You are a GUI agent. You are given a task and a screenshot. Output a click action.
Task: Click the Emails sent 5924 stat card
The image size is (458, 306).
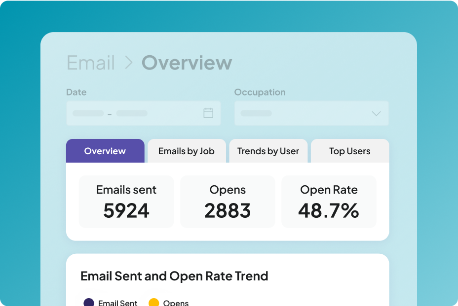[126, 202]
